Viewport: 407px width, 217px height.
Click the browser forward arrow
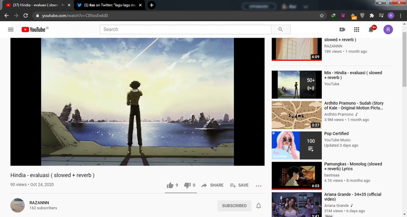coord(16,15)
